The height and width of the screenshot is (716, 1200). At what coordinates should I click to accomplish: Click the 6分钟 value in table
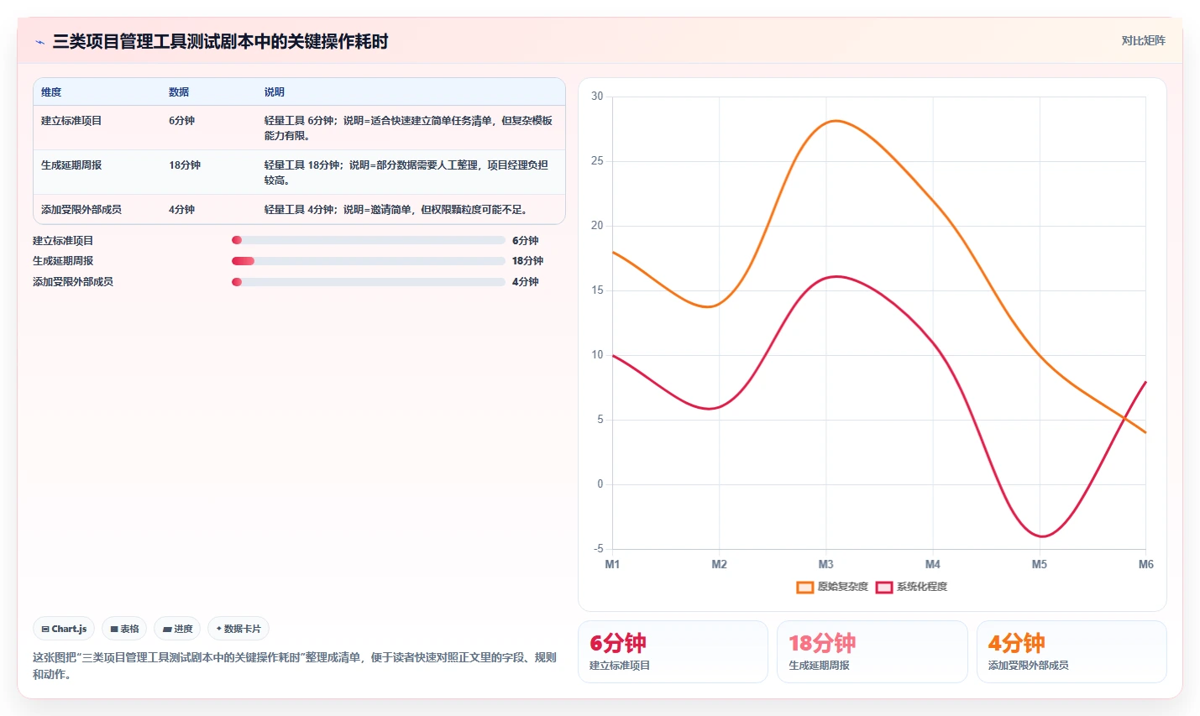point(181,121)
